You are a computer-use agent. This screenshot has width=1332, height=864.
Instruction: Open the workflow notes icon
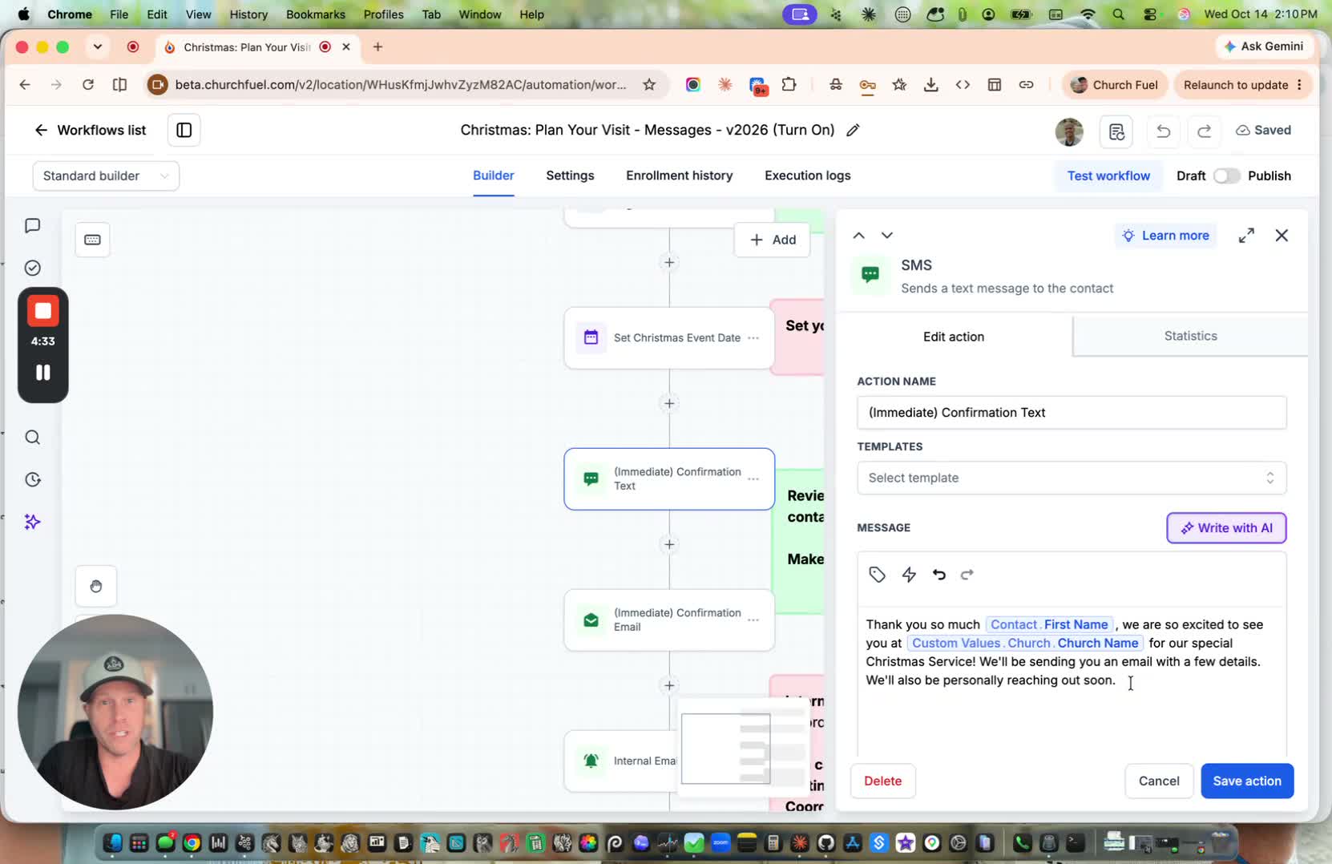pos(1116,131)
